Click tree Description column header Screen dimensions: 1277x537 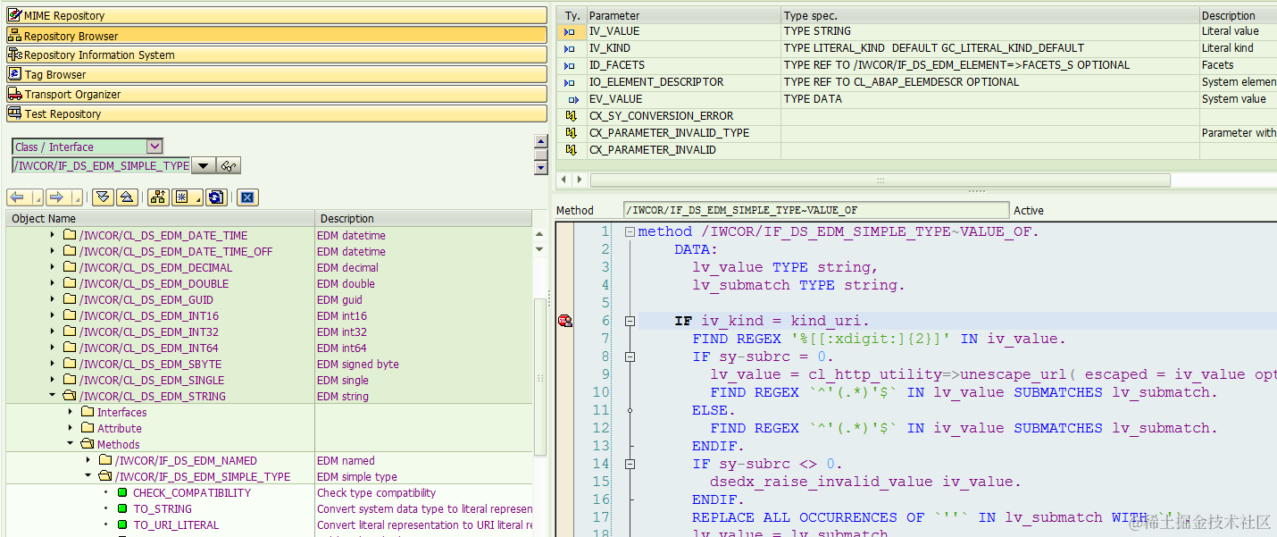(x=424, y=218)
